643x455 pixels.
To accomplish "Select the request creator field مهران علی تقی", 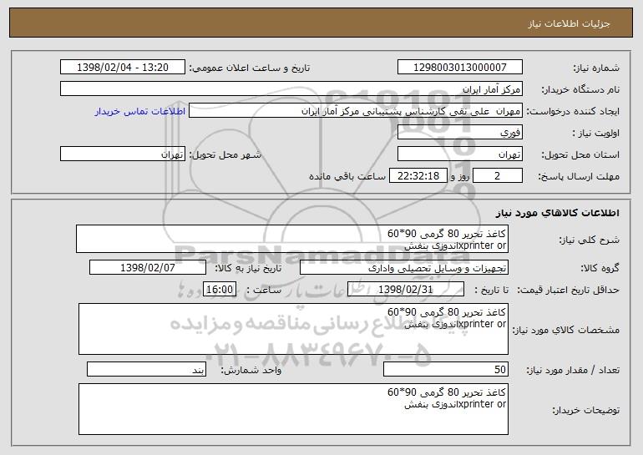I will pyautogui.click(x=356, y=111).
